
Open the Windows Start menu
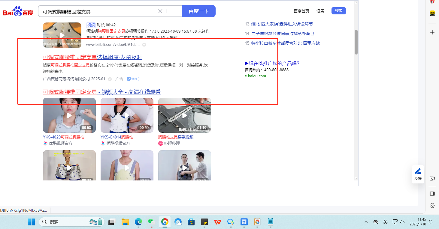(31, 222)
